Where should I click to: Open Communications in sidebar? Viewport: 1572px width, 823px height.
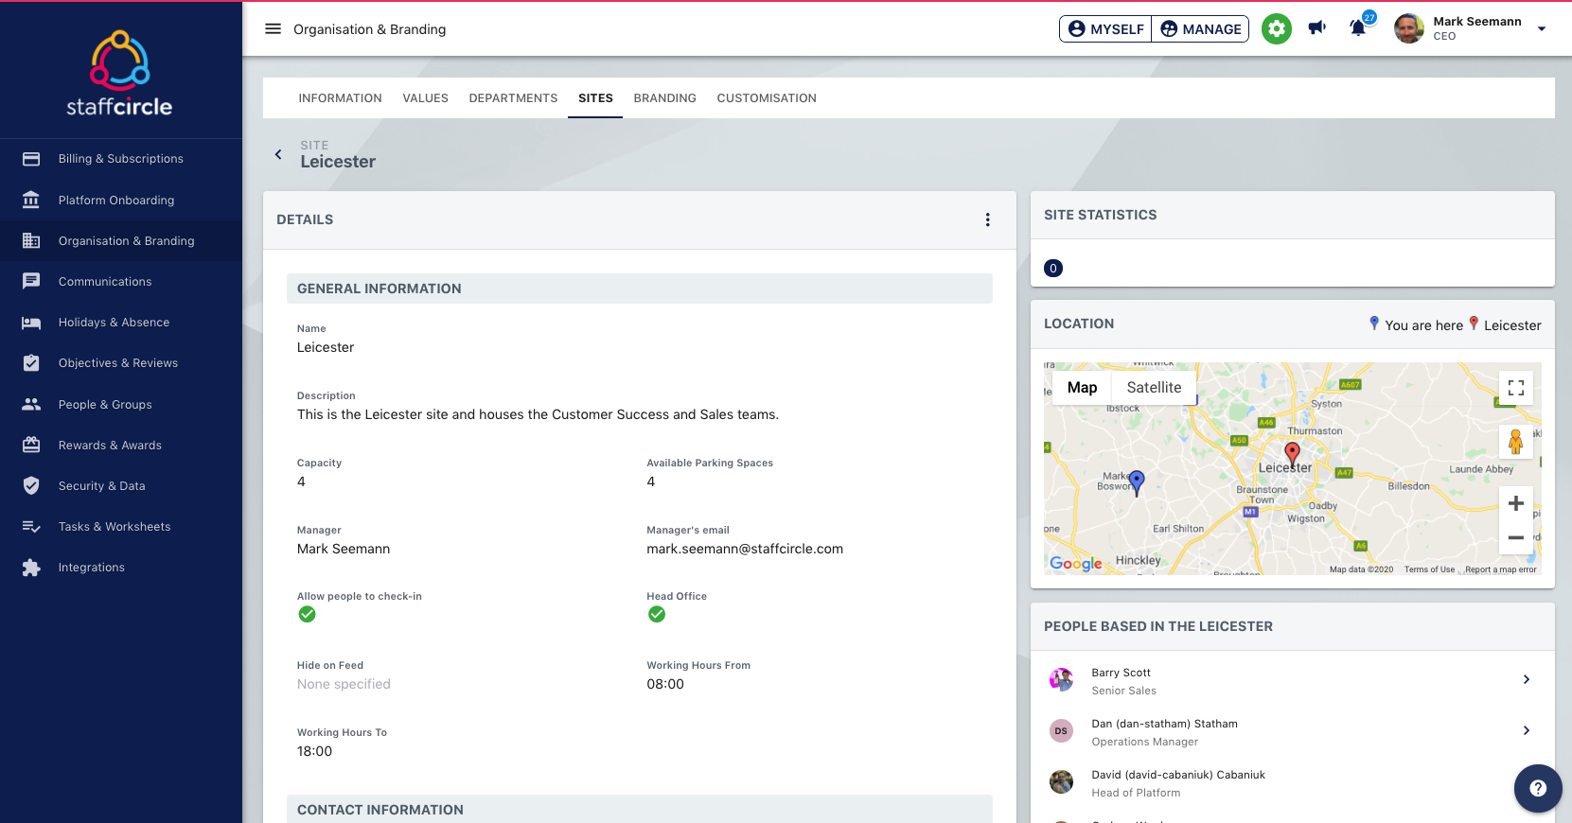(x=121, y=281)
